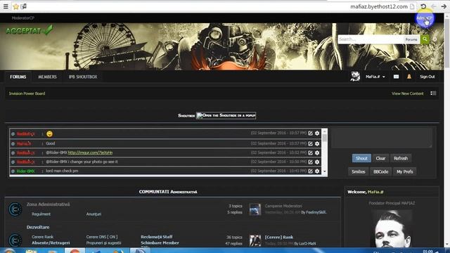
Task: Open the messenger envelope icon
Action: coord(396,77)
